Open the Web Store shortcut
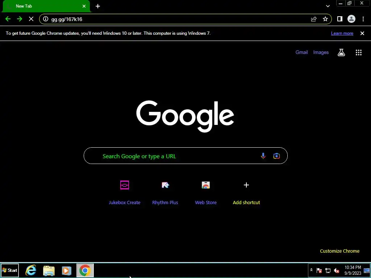 coord(206,192)
